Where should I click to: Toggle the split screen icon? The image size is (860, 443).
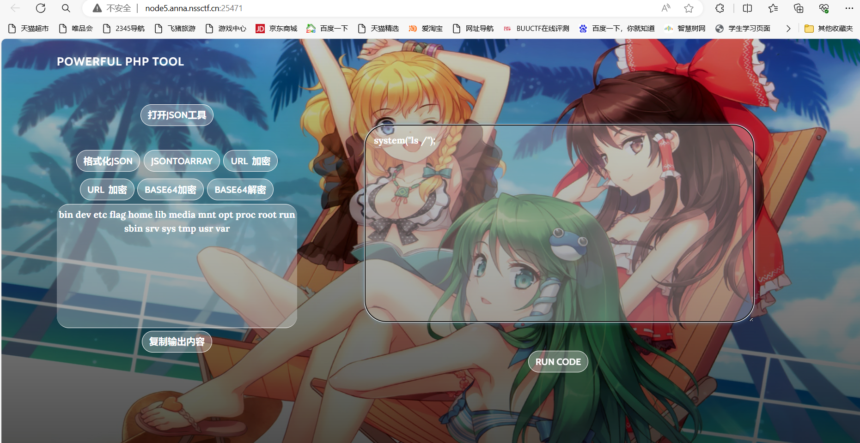click(x=747, y=8)
